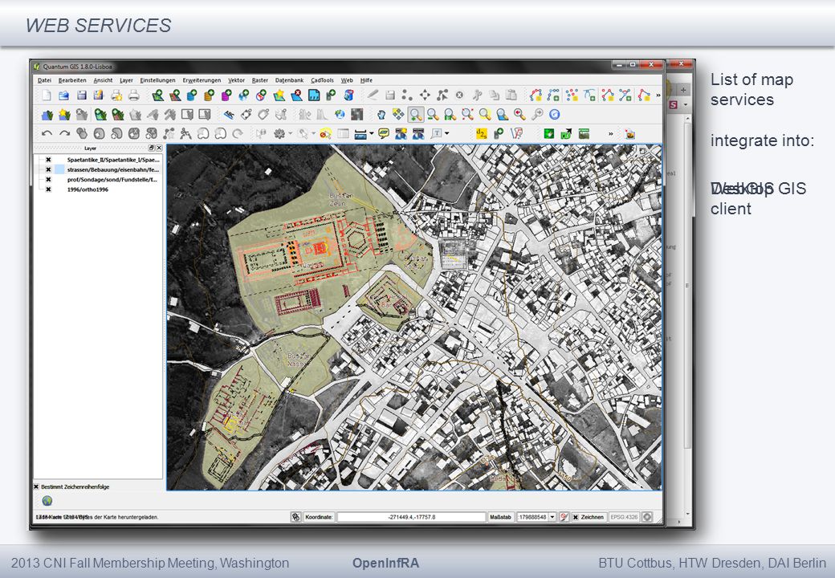Open the Datenbank menu
This screenshot has height=578, width=835.
289,80
